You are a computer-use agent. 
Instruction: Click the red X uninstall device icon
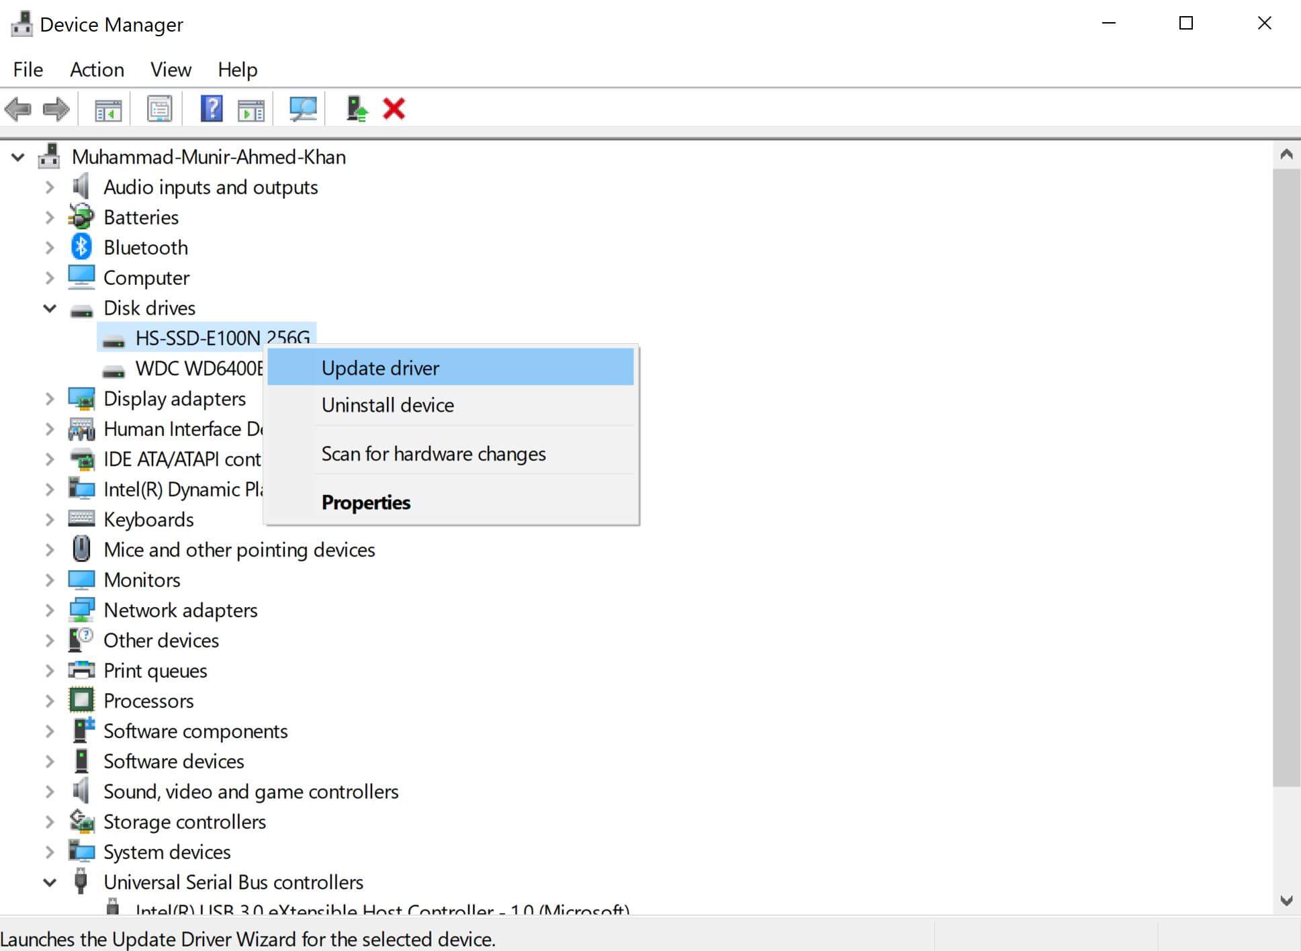(394, 109)
